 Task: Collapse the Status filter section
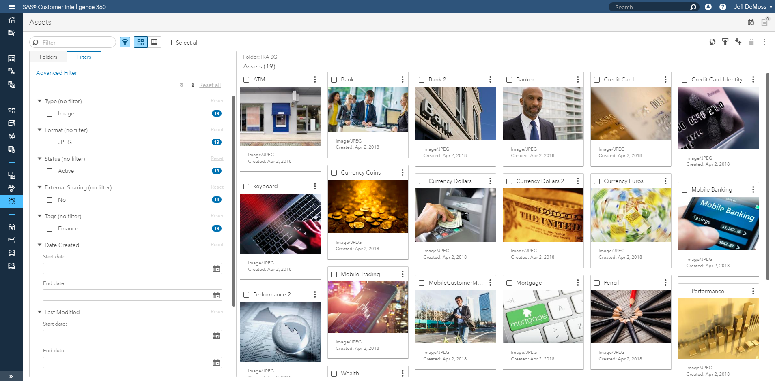pyautogui.click(x=39, y=159)
